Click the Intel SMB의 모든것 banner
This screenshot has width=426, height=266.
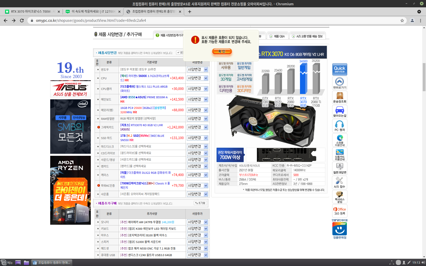coord(70,126)
